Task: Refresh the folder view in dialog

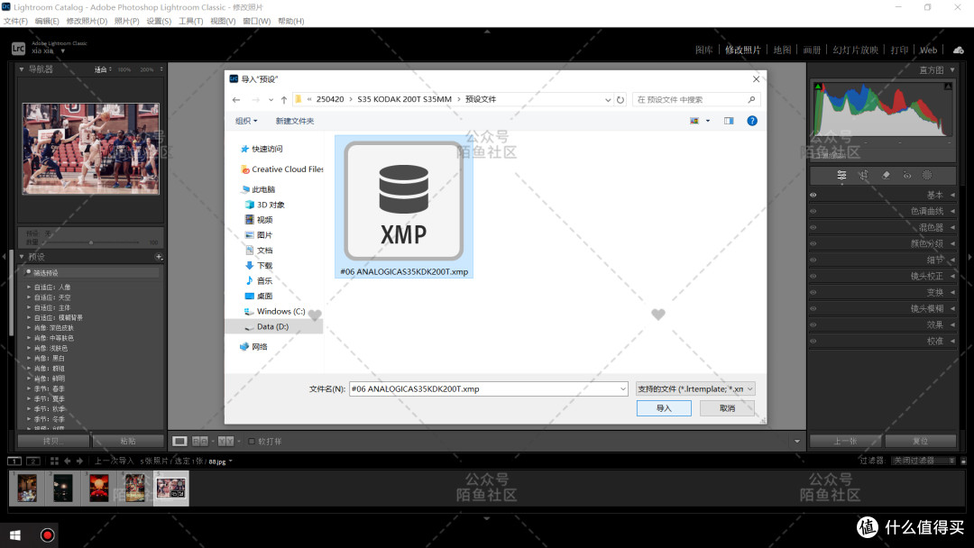Action: [620, 99]
